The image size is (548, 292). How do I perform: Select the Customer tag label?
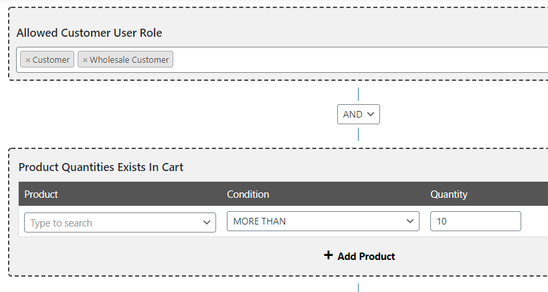[51, 60]
